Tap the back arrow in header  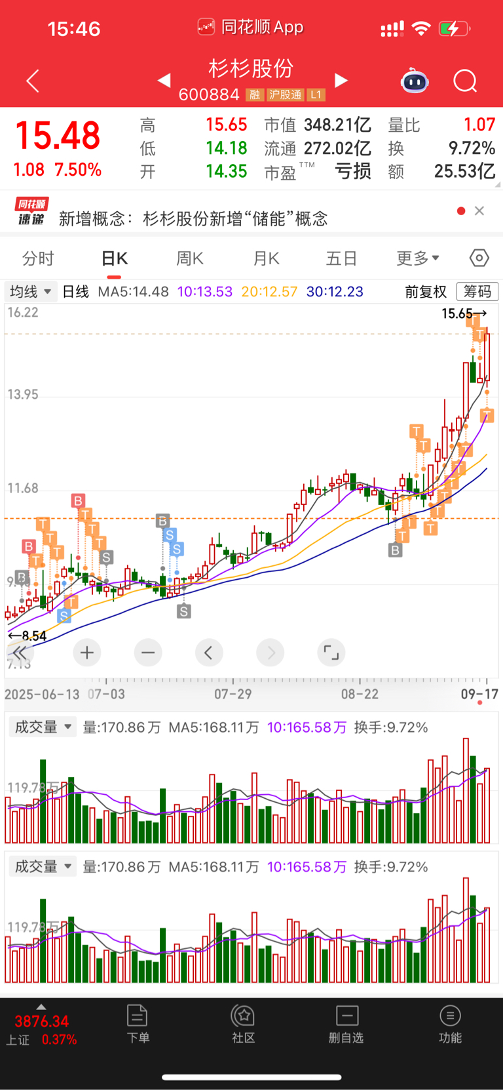[33, 81]
